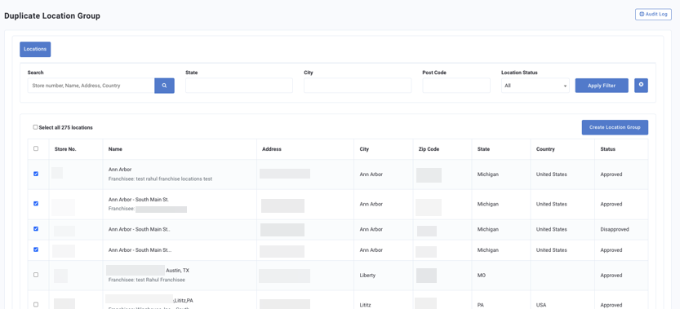The height and width of the screenshot is (309, 680).
Task: Focus the State filter field
Action: click(239, 86)
